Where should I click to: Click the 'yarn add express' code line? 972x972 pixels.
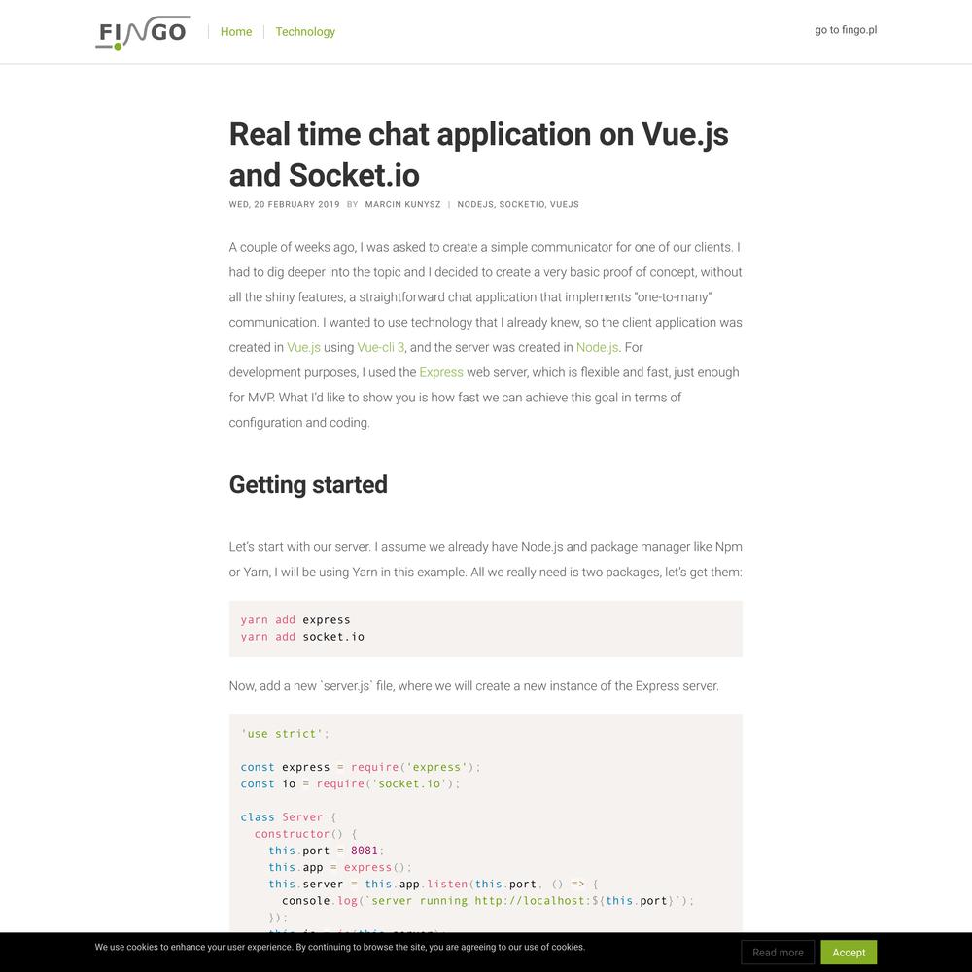pos(295,619)
